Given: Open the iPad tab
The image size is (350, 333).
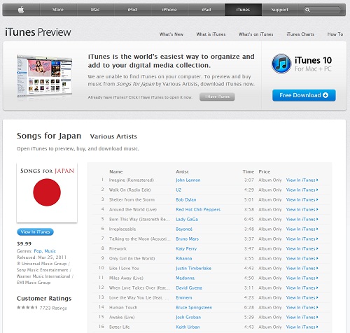Looking at the screenshot, I should [x=206, y=10].
